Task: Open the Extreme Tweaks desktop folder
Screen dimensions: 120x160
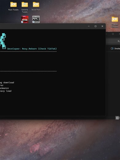Action: (x=25, y=7)
